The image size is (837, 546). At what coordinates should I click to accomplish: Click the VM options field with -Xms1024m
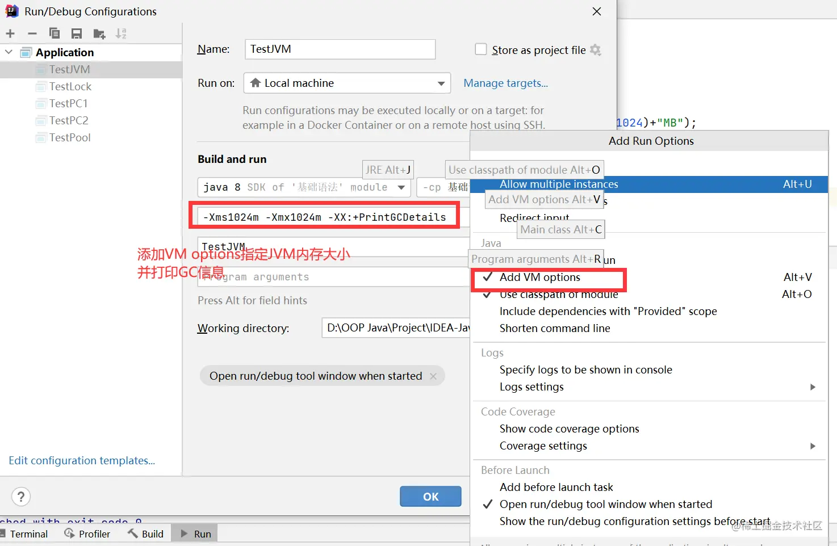tap(333, 217)
